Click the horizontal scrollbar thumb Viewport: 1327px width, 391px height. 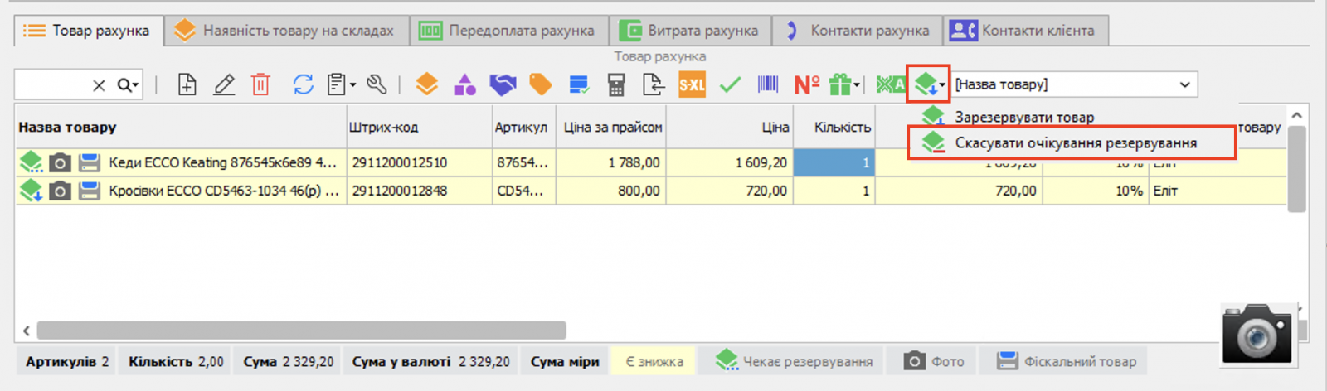click(x=301, y=331)
